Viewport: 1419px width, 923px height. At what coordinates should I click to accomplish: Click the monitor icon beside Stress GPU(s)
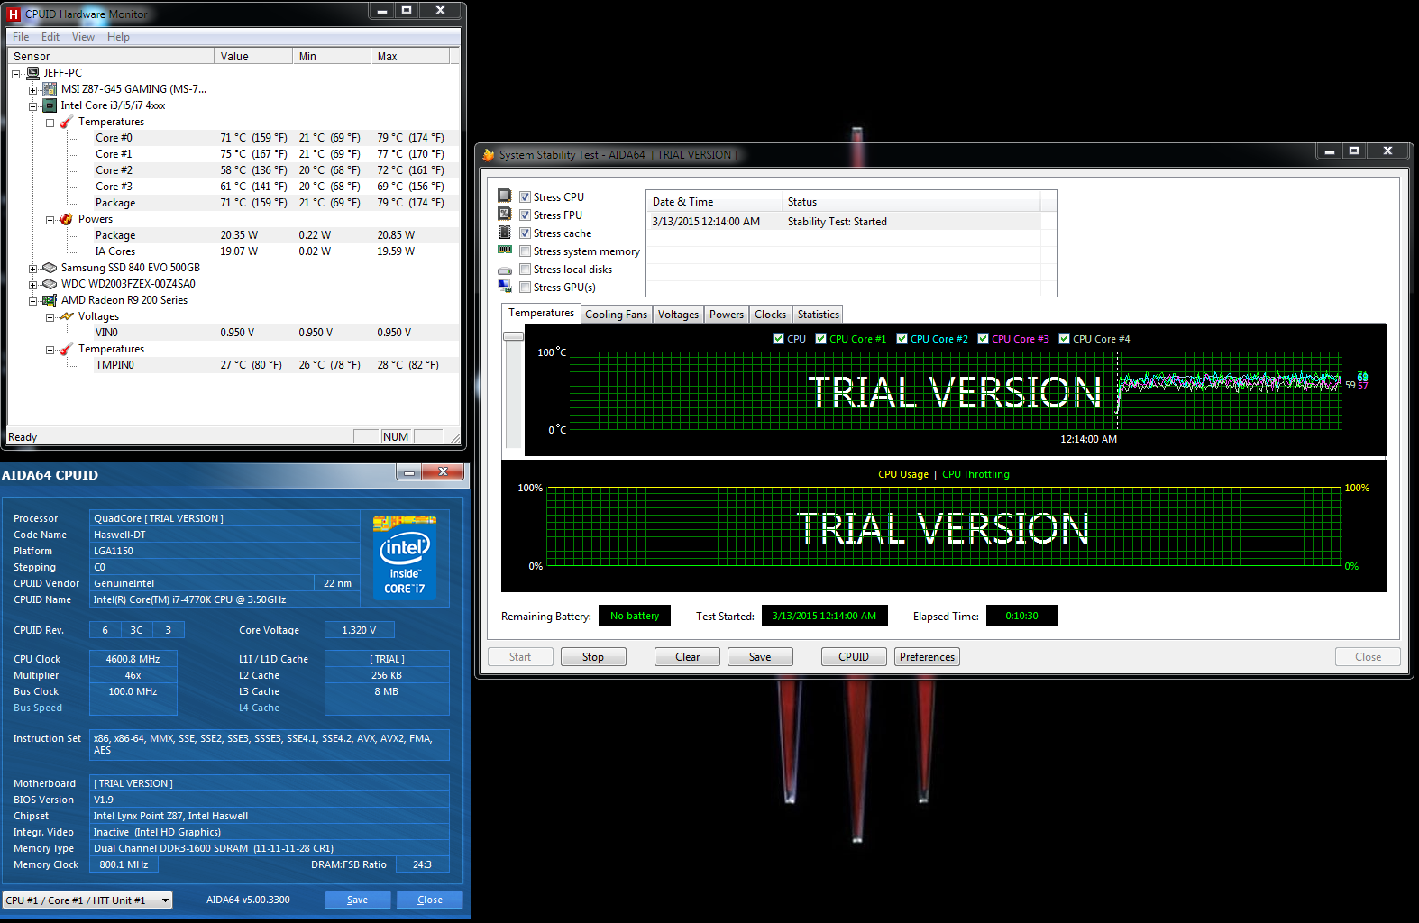[505, 287]
